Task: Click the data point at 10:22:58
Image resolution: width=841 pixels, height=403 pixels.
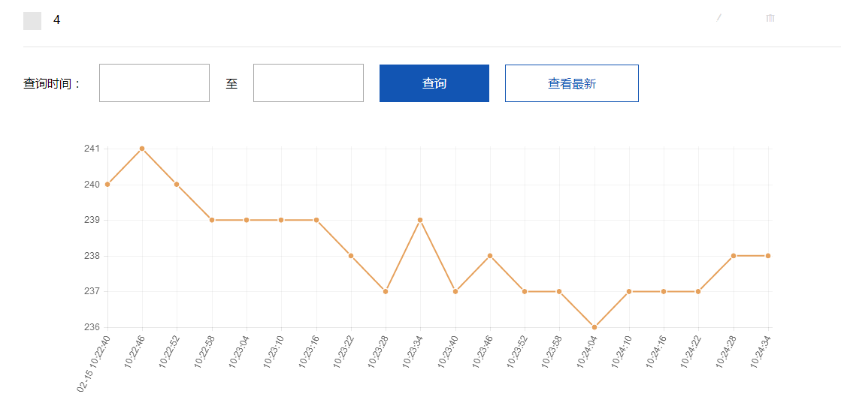Action: [x=212, y=220]
